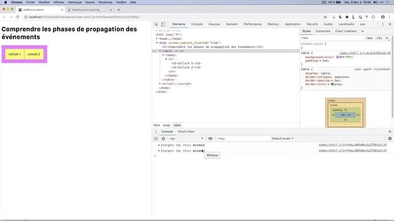Collapse the tbody element node
Viewport: 394px width, 221px height.
[163, 55]
